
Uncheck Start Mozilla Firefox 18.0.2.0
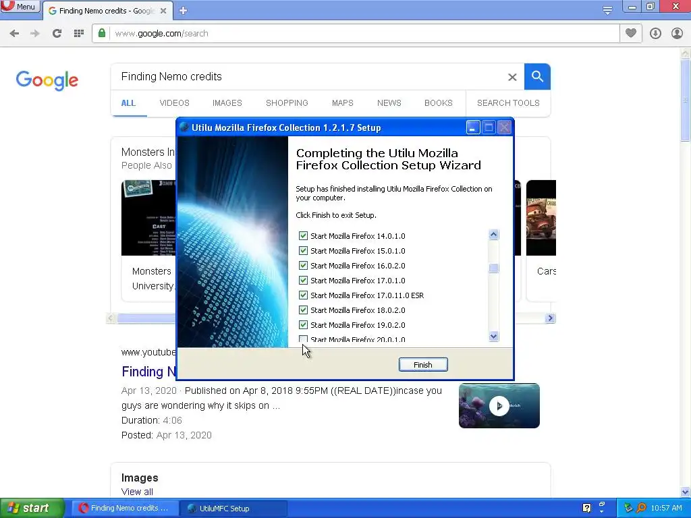coord(303,310)
